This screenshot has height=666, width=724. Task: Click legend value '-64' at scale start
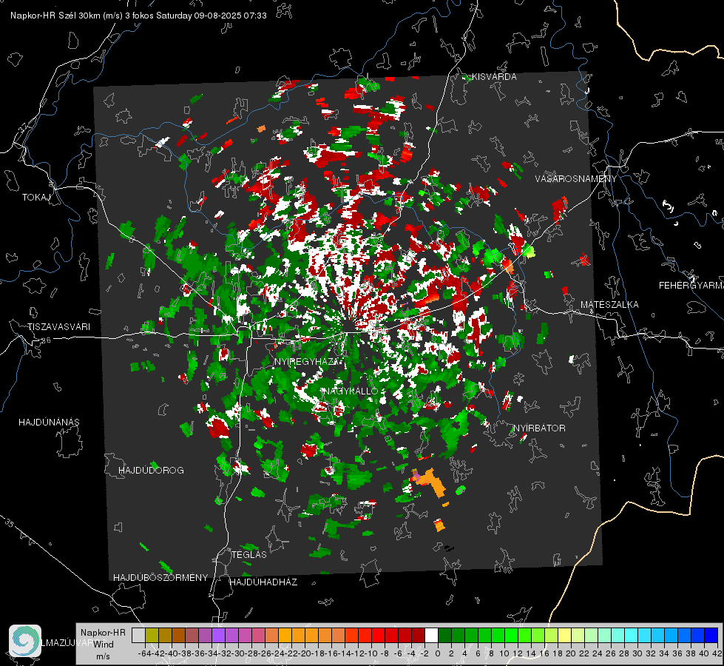click(x=144, y=653)
